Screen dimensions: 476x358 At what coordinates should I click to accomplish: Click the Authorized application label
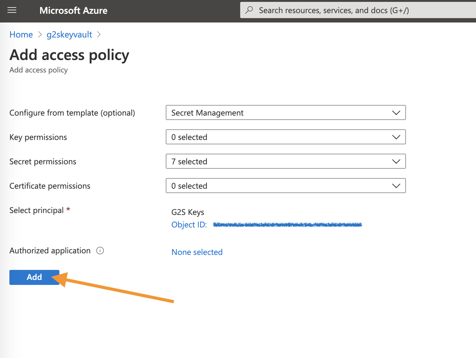tap(50, 251)
